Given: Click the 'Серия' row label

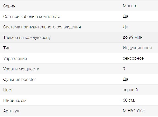Looking at the screenshot, I should coord(9,6).
